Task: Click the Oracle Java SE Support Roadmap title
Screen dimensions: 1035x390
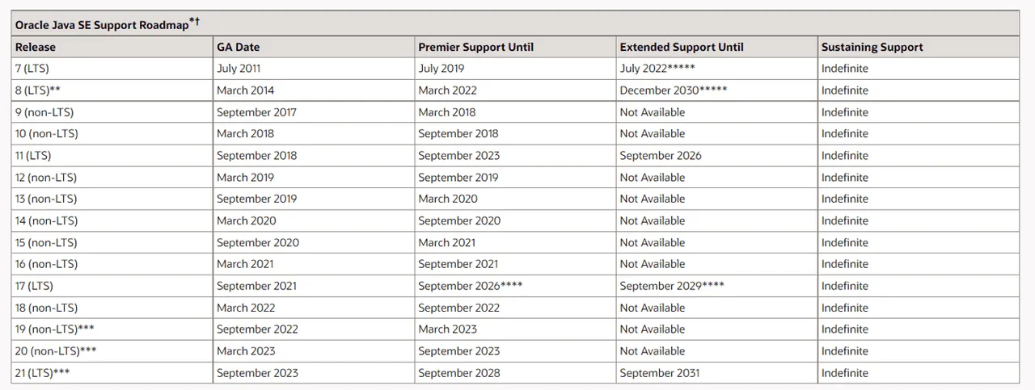Action: coord(102,24)
